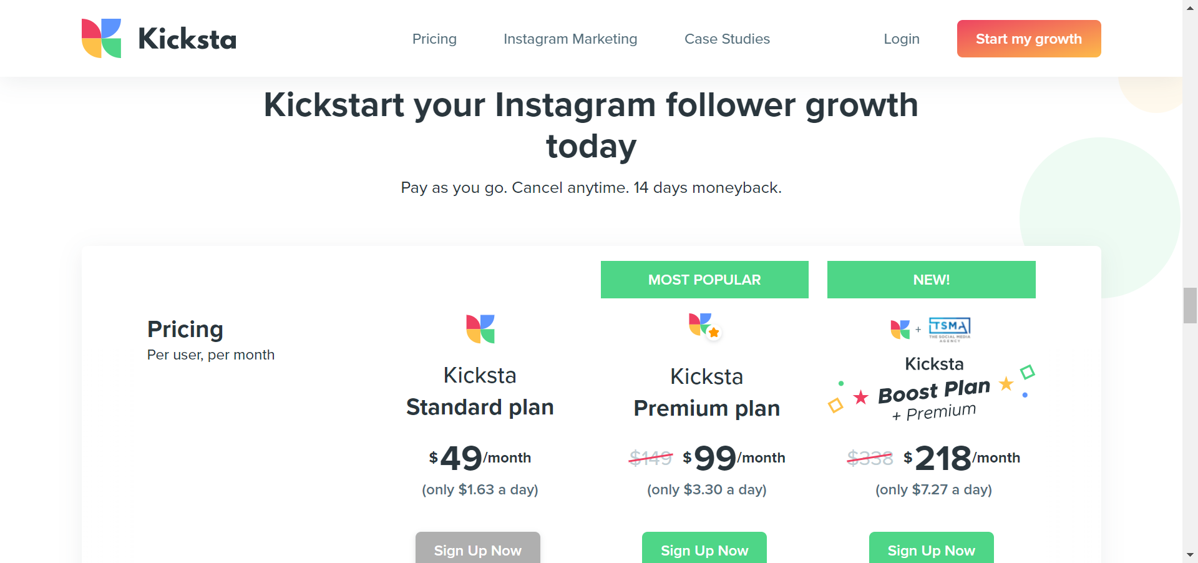Click the scrollbar down arrow

click(x=1190, y=554)
